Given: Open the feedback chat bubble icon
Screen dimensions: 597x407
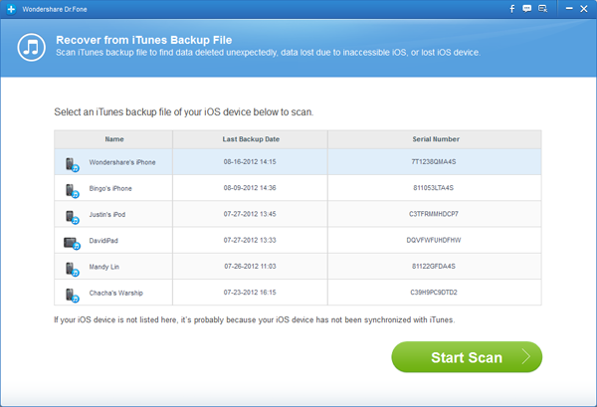Looking at the screenshot, I should pyautogui.click(x=527, y=9).
